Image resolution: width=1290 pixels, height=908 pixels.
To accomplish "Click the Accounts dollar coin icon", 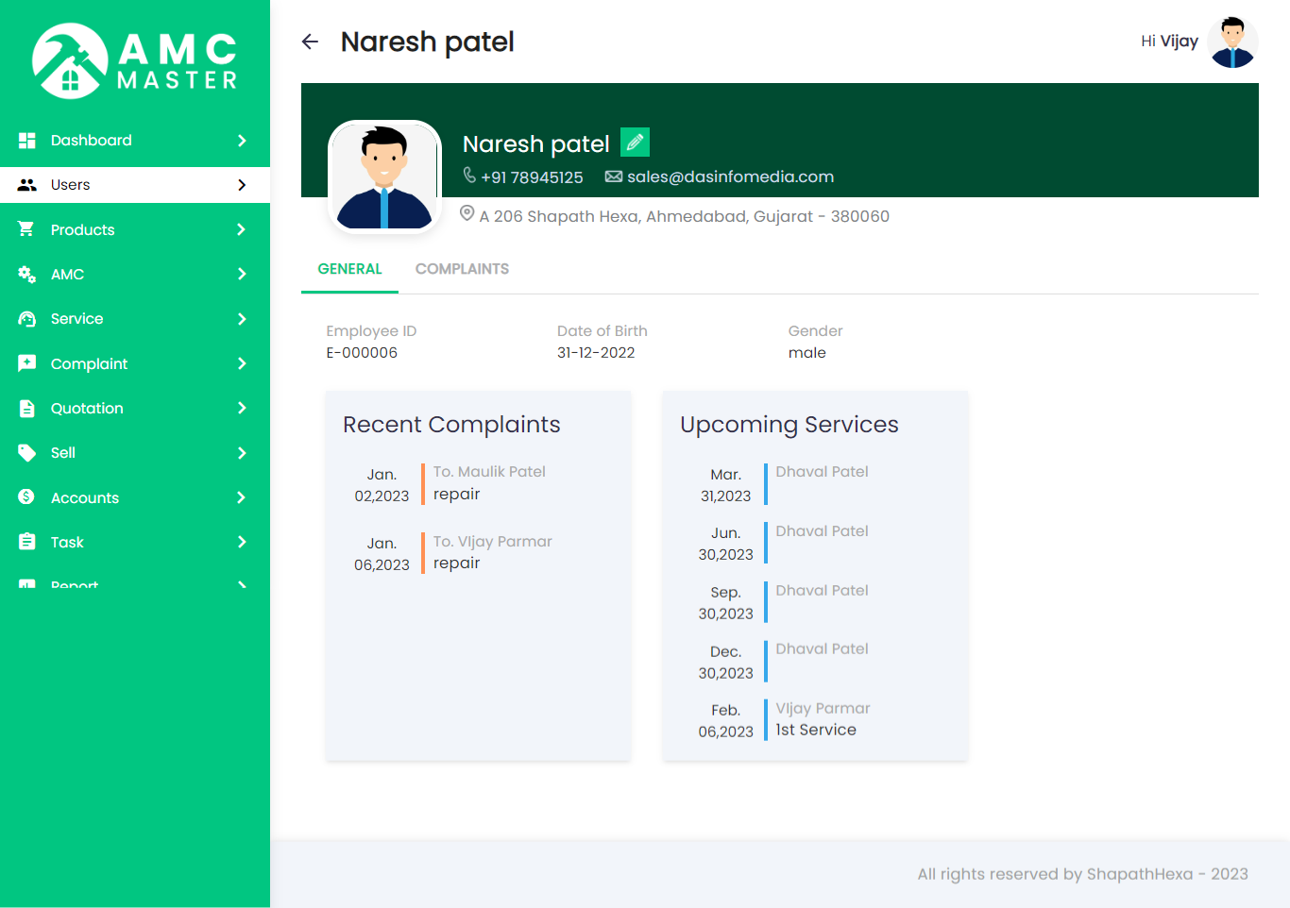I will click(x=26, y=497).
